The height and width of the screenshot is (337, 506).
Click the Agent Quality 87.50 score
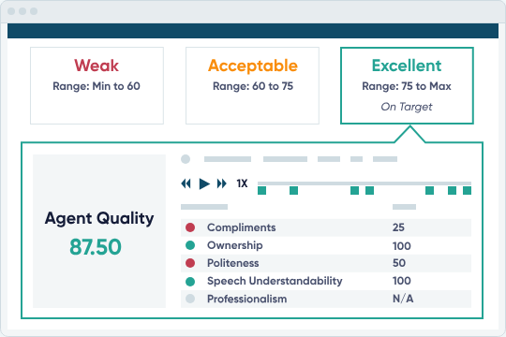(96, 247)
